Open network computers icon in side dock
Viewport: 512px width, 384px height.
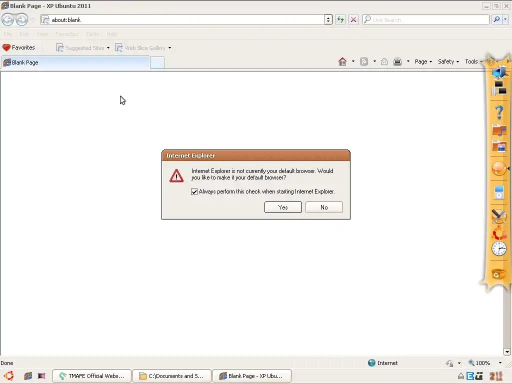tap(499, 88)
